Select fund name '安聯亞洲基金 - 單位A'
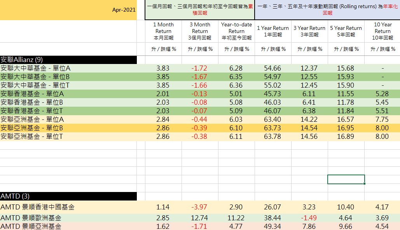Viewport: 400px width, 230px height. click(32, 119)
